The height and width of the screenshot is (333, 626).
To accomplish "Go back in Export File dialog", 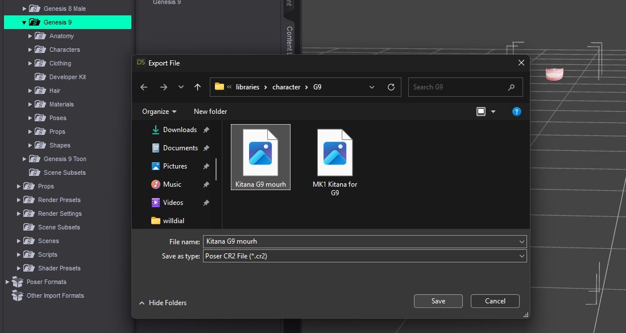I will 144,87.
